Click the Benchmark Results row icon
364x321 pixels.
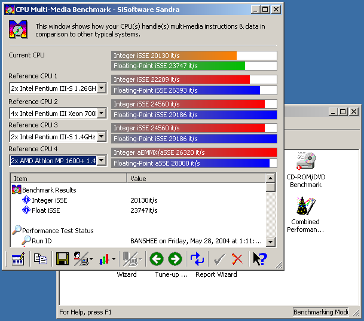(16, 189)
